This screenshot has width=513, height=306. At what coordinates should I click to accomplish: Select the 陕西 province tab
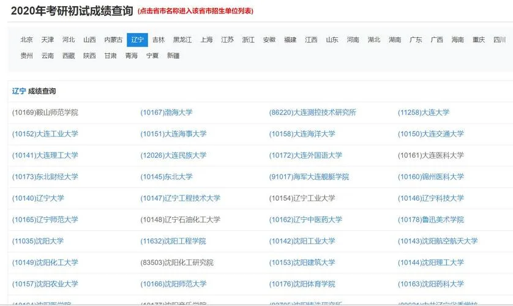[x=89, y=56]
